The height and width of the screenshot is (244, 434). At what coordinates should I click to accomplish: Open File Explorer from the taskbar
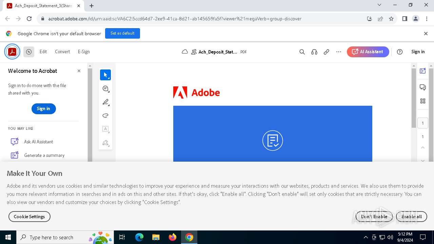[156, 237]
